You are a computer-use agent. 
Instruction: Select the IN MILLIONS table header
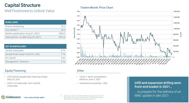(x=35, y=22)
